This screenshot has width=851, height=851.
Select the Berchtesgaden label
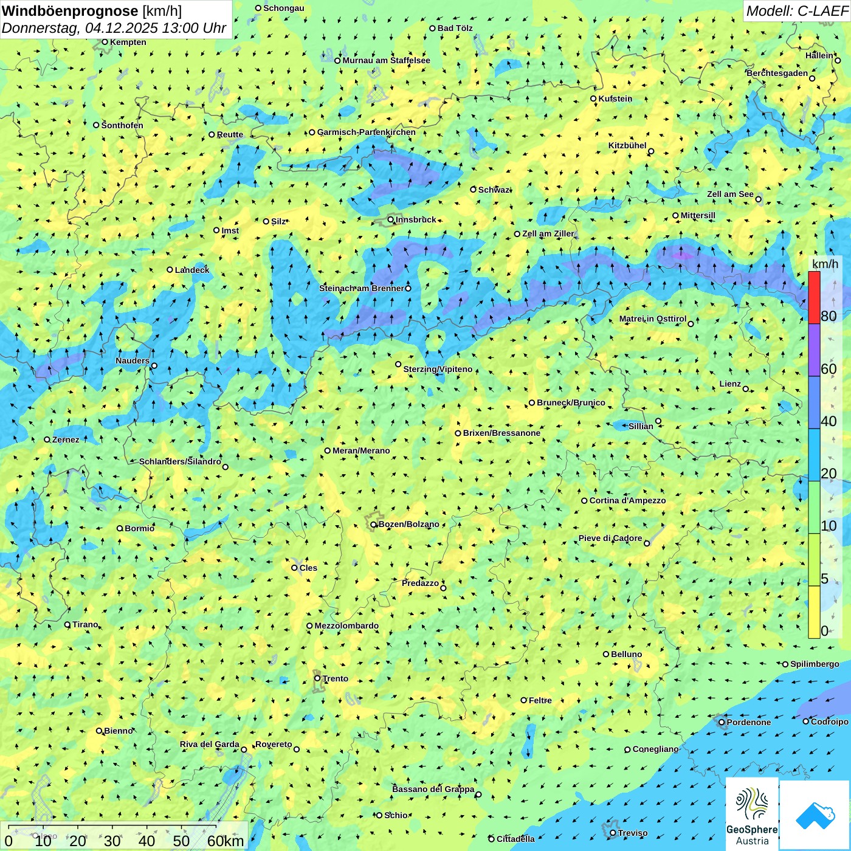(777, 73)
